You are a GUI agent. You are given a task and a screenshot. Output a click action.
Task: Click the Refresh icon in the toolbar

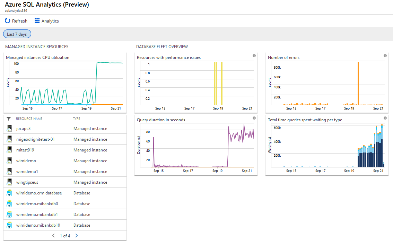(x=6, y=20)
